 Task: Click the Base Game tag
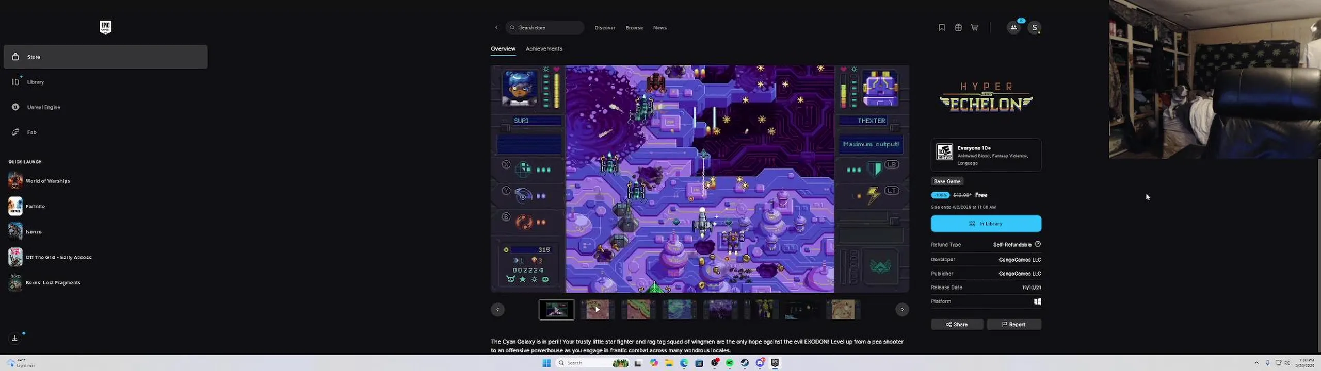tap(947, 181)
